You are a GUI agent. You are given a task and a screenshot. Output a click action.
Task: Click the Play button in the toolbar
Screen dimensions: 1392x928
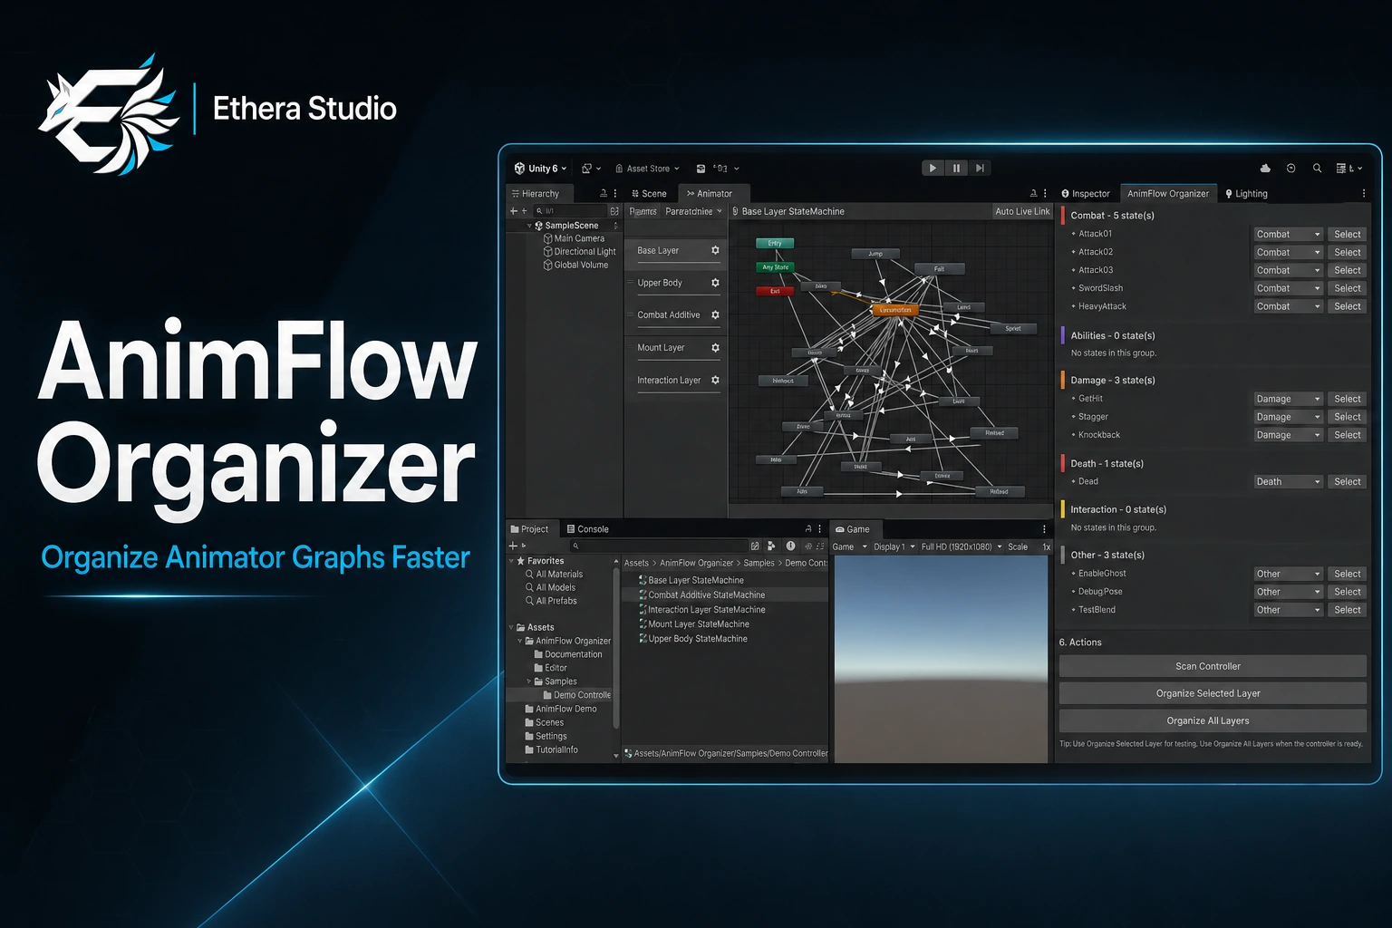[x=933, y=168]
